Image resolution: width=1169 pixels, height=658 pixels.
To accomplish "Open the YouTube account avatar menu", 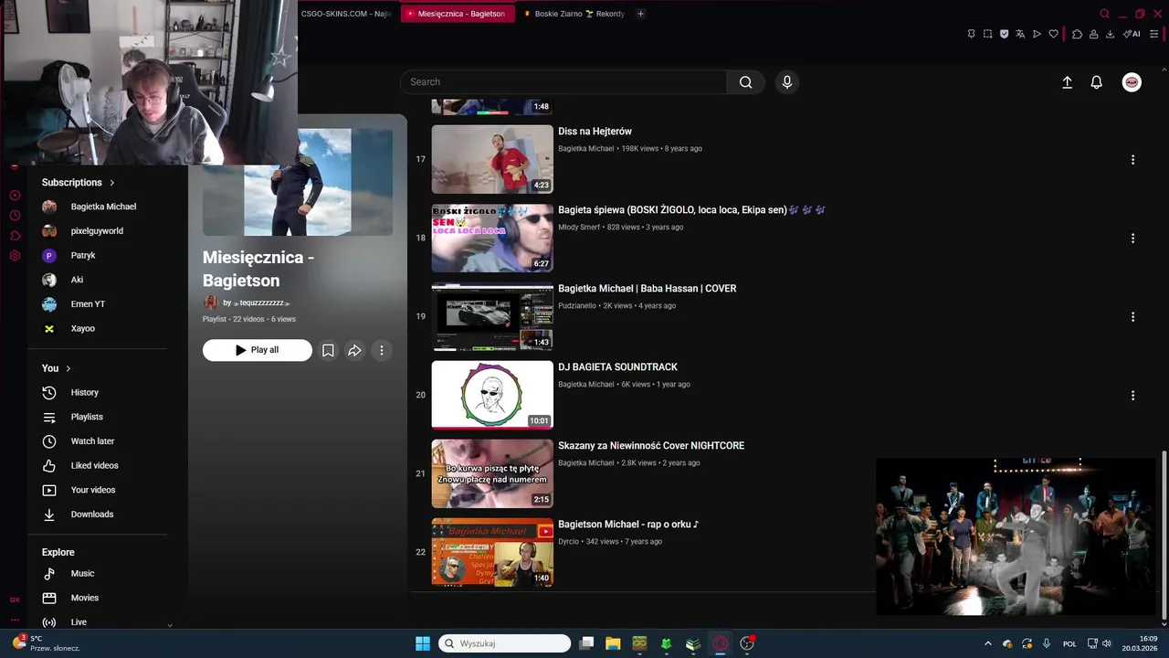I will pyautogui.click(x=1132, y=82).
